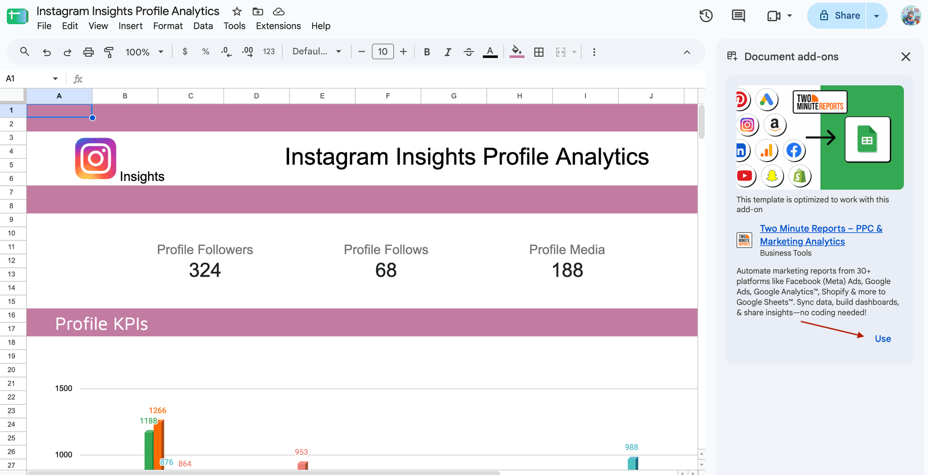
Task: Toggle italic formatting
Action: tap(448, 52)
